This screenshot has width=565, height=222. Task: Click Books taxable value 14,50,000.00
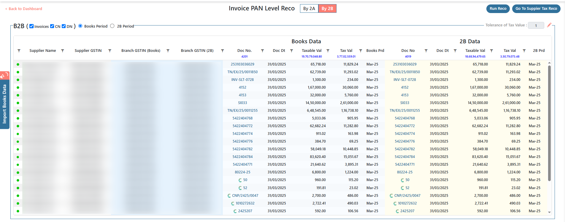[315, 103]
